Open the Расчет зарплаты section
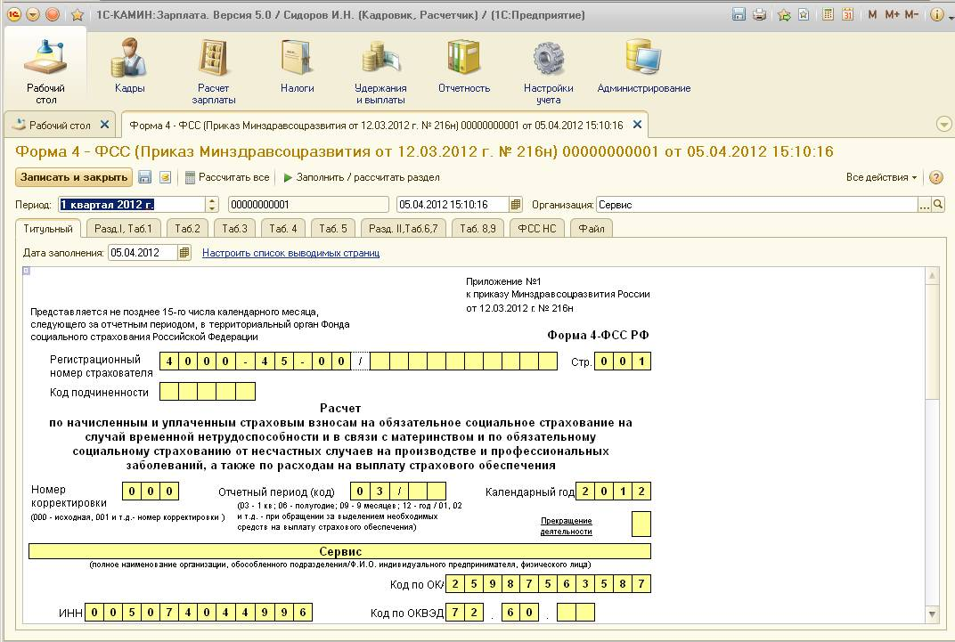955x642 pixels. [213, 68]
